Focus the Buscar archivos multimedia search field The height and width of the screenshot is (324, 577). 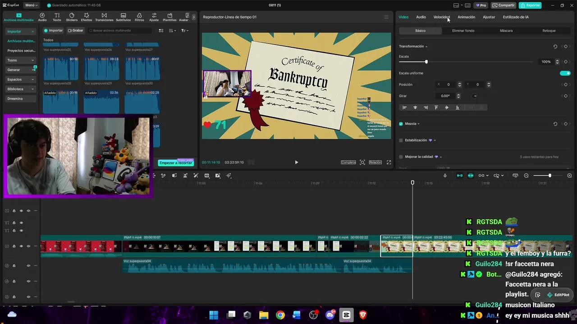point(120,31)
